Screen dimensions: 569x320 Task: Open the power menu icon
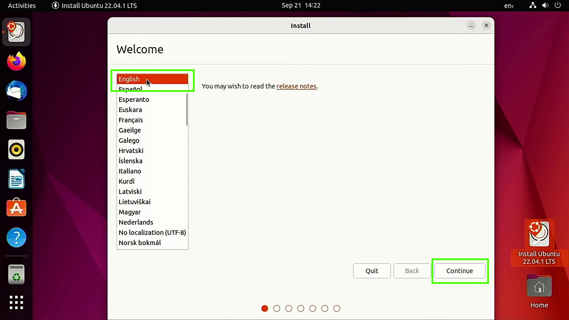click(x=558, y=5)
